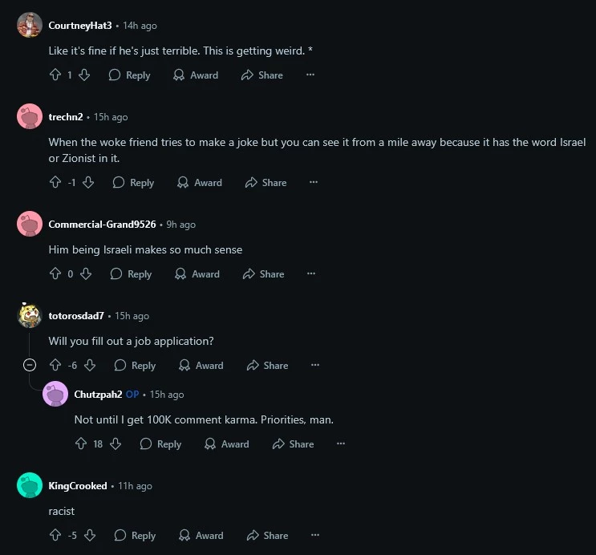The image size is (596, 555).
Task: Open more options on CourtneyHat3's comment
Action: pos(310,75)
